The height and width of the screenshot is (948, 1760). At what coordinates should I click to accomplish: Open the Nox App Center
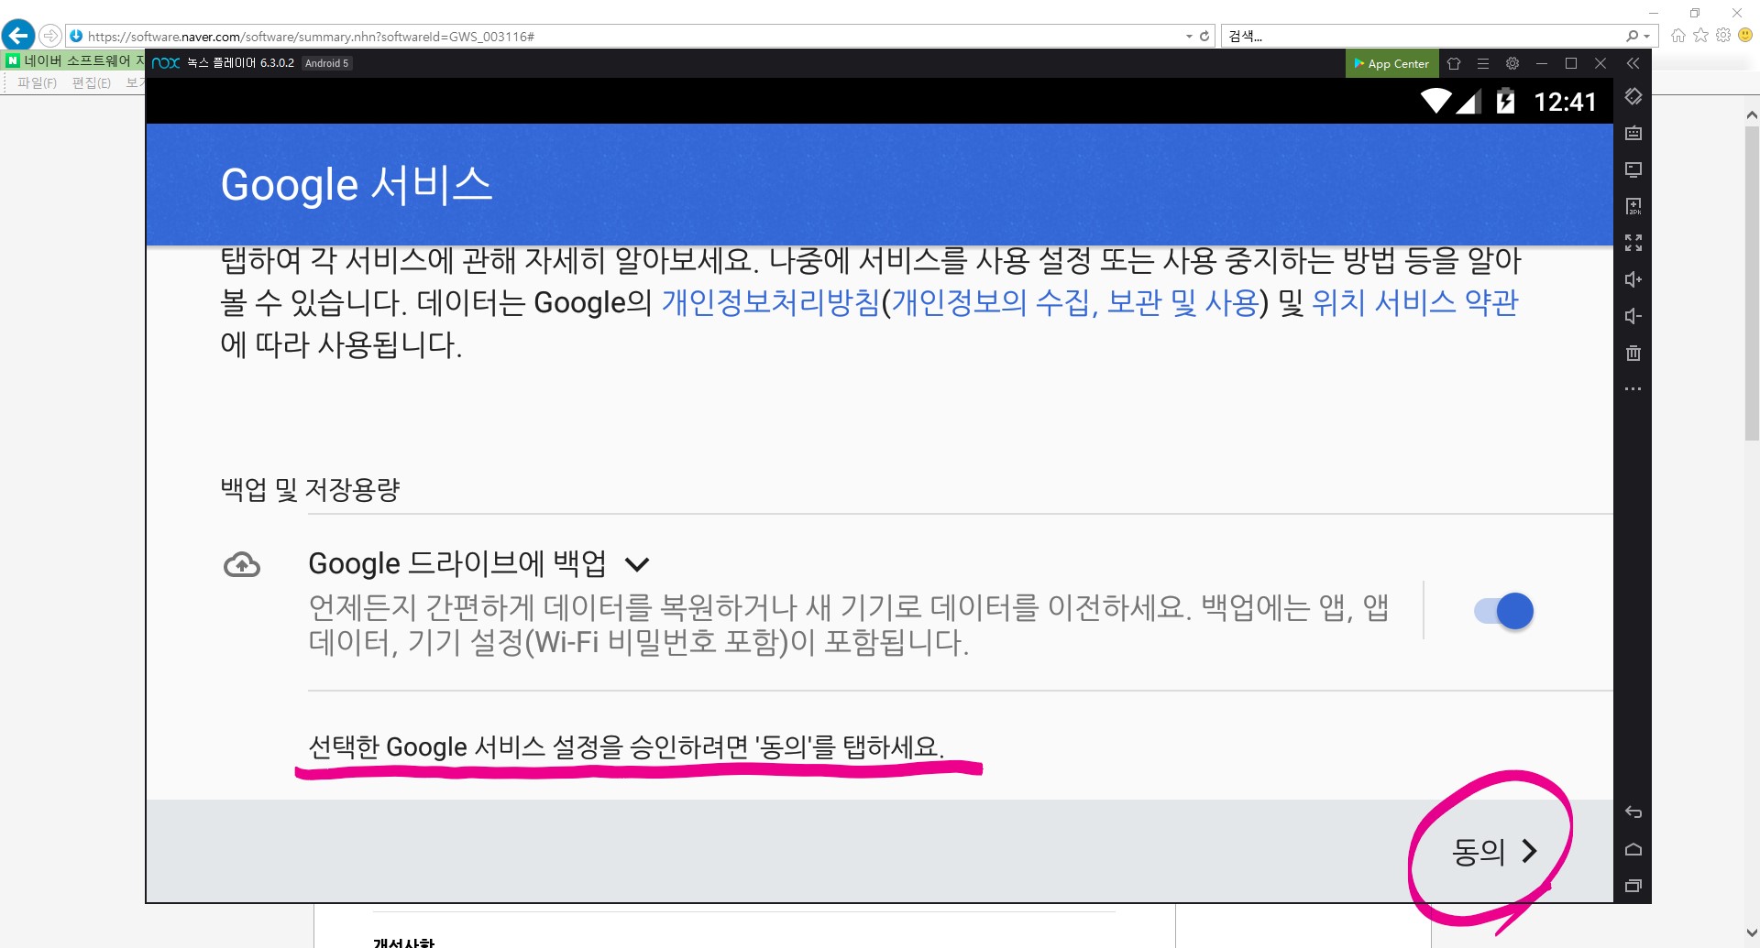coord(1391,63)
